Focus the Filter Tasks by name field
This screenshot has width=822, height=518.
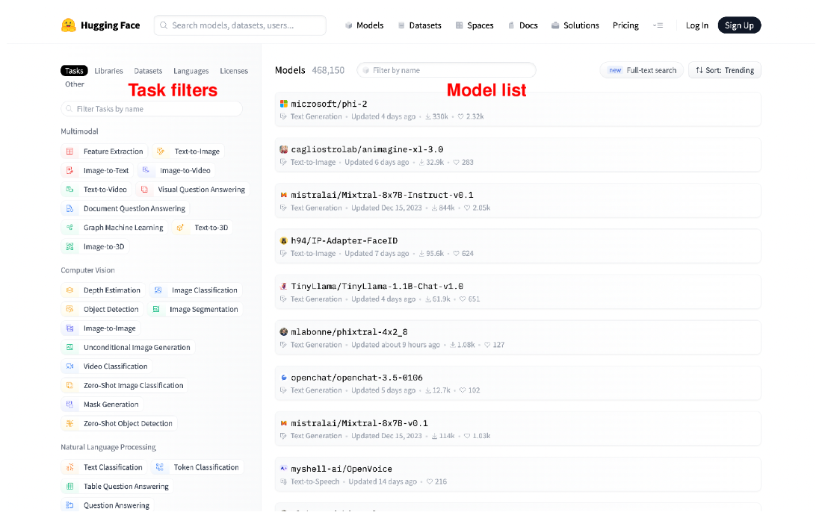tap(152, 109)
